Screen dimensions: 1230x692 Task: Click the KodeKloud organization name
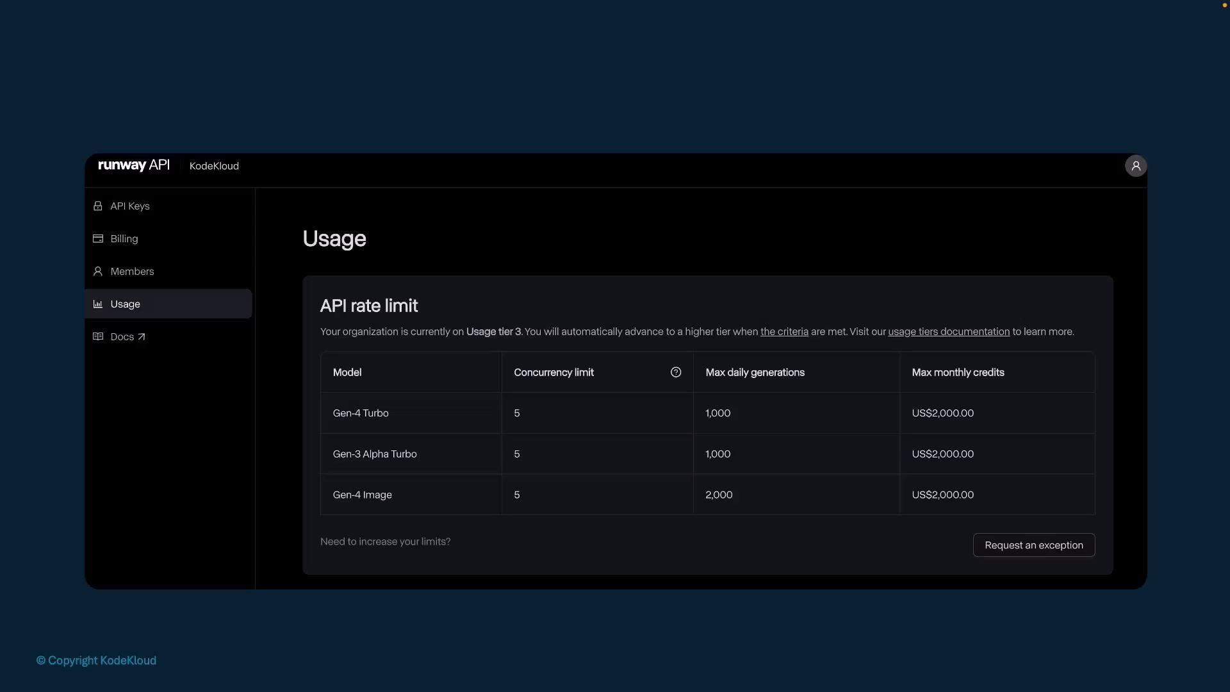[x=214, y=166]
